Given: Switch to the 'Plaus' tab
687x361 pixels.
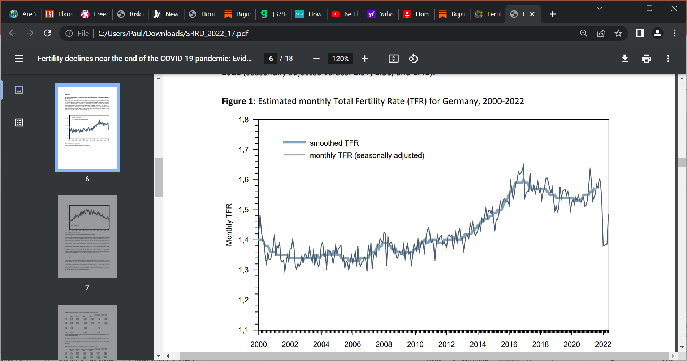Looking at the screenshot, I should tap(59, 14).
